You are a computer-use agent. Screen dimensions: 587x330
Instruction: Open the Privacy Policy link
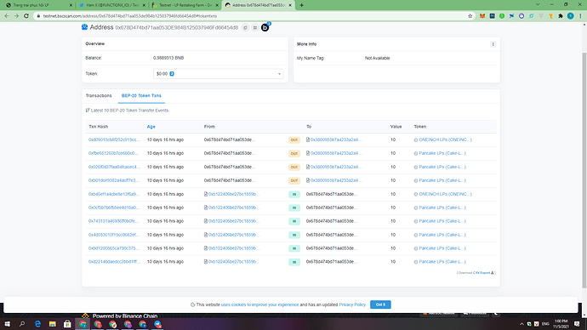click(352, 304)
